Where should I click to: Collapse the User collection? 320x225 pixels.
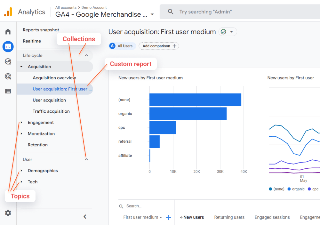coord(86,159)
